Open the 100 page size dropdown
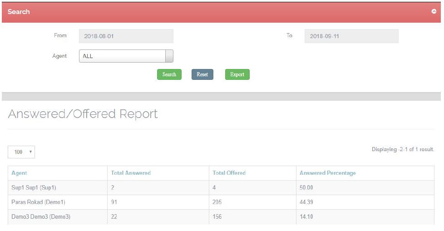Image resolution: width=444 pixels, height=231 pixels. [x=21, y=152]
